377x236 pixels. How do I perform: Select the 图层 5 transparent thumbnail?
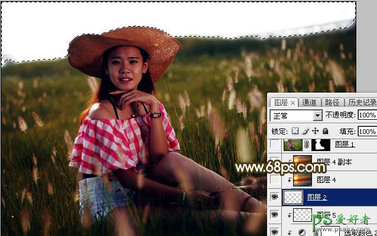click(303, 215)
